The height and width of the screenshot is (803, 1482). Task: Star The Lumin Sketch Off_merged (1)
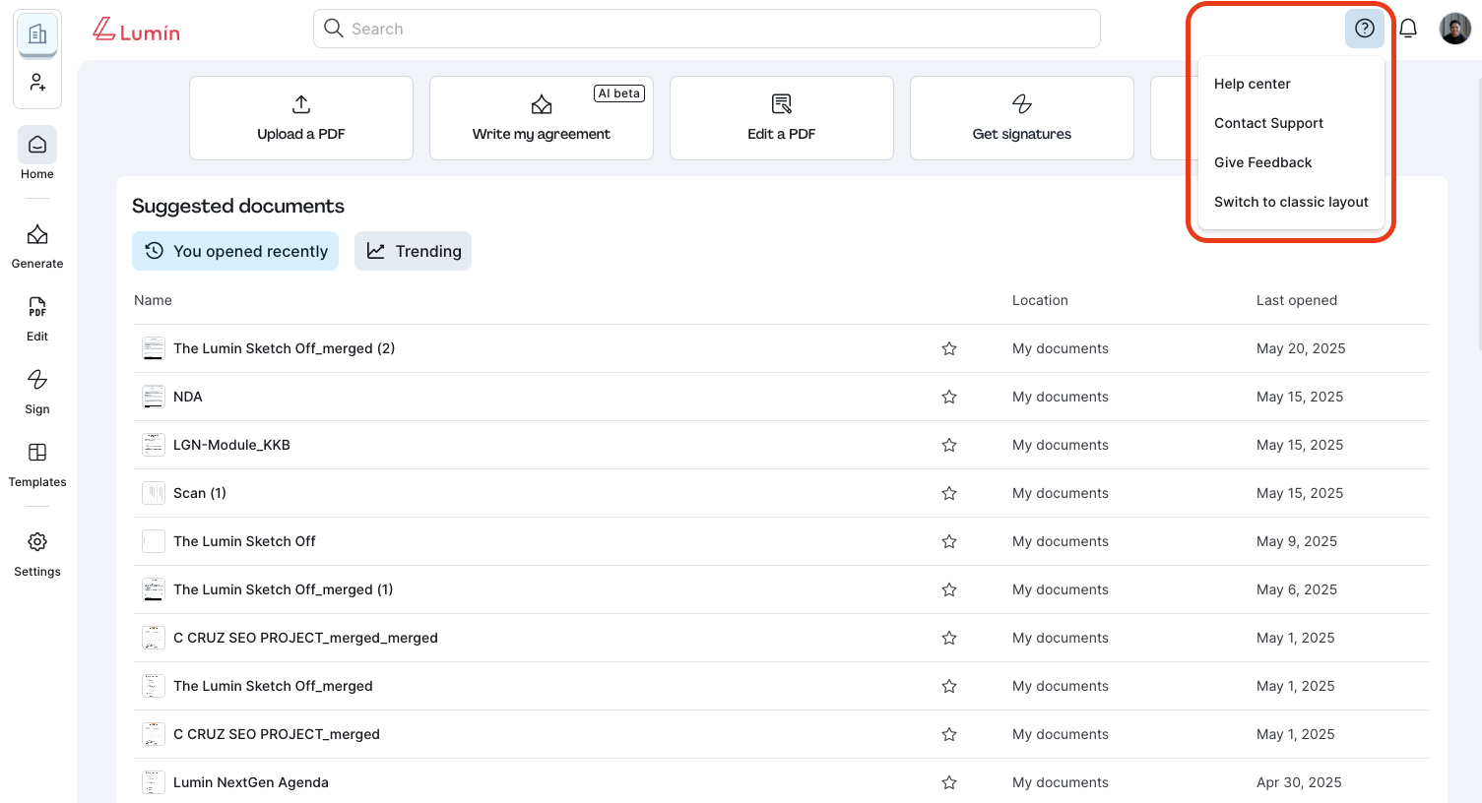coord(949,589)
